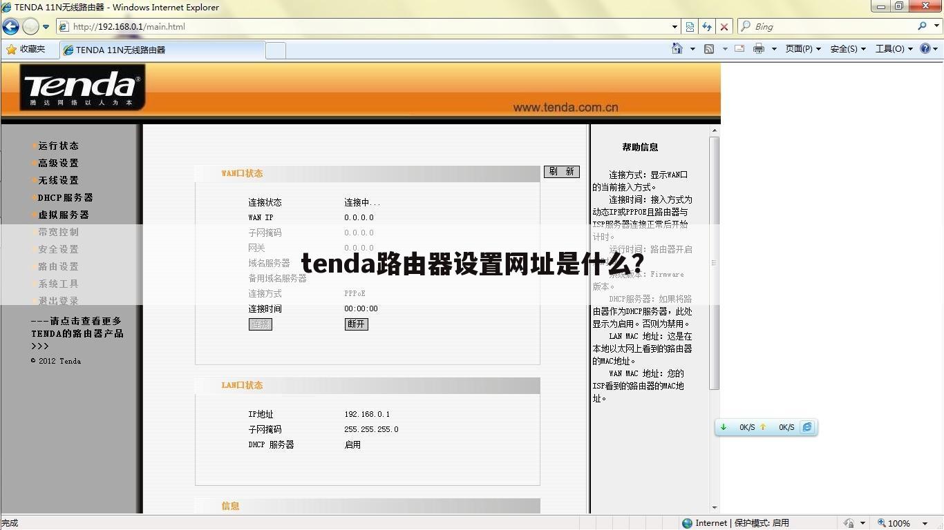Open the 工具(O) Tools menu

pos(894,49)
